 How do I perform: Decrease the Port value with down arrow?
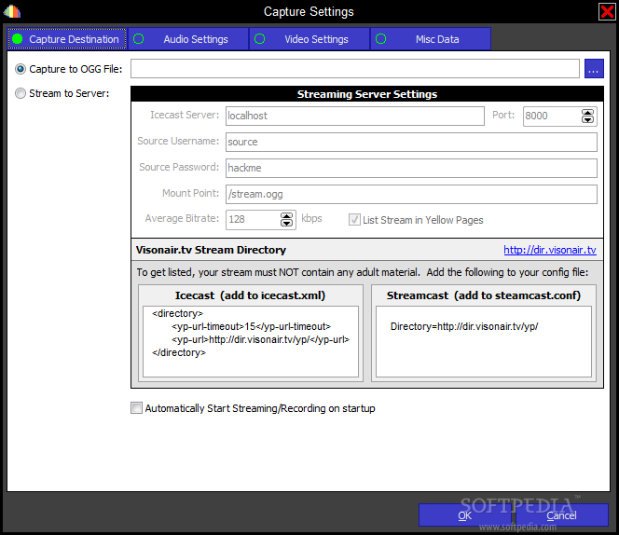(587, 119)
